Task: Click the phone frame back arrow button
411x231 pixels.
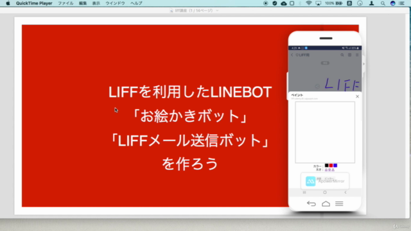Action: click(311, 203)
